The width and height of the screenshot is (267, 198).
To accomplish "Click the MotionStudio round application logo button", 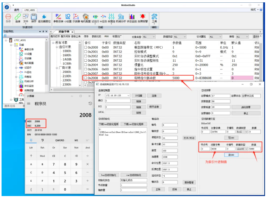I will coord(7,7).
